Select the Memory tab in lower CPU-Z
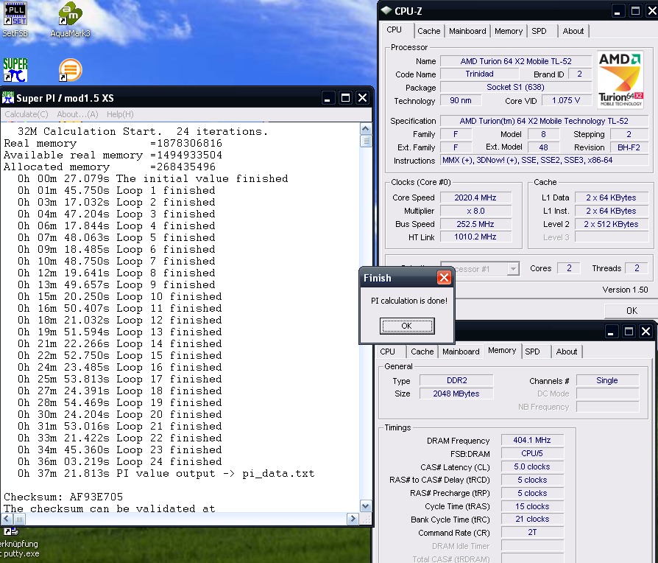This screenshot has height=563, width=658. point(502,351)
